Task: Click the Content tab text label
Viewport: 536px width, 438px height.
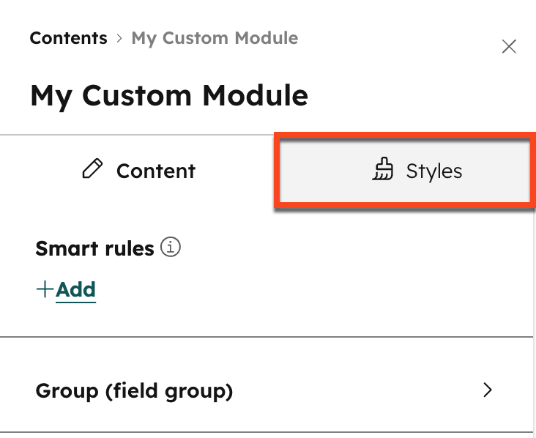Action: coord(156,171)
